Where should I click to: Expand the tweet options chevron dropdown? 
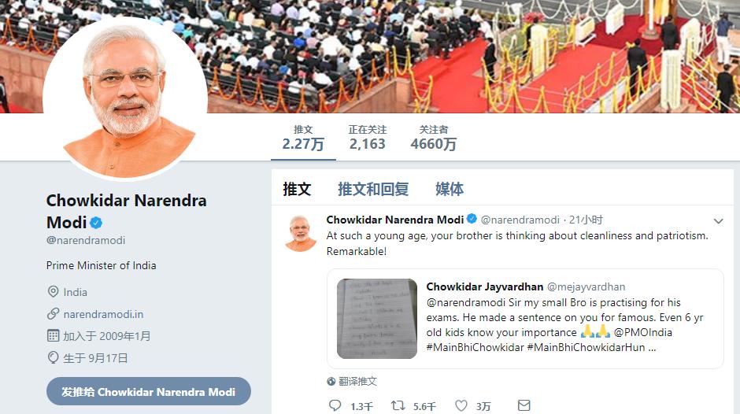[718, 221]
